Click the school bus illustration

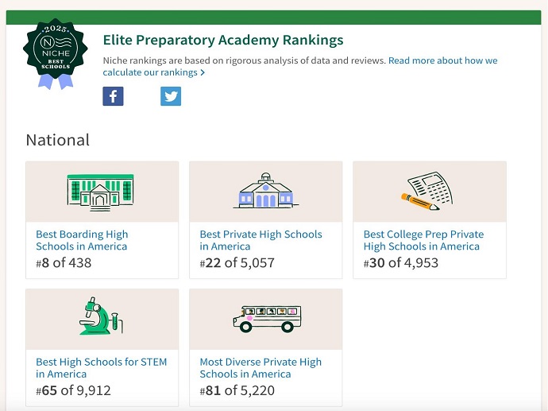267,318
